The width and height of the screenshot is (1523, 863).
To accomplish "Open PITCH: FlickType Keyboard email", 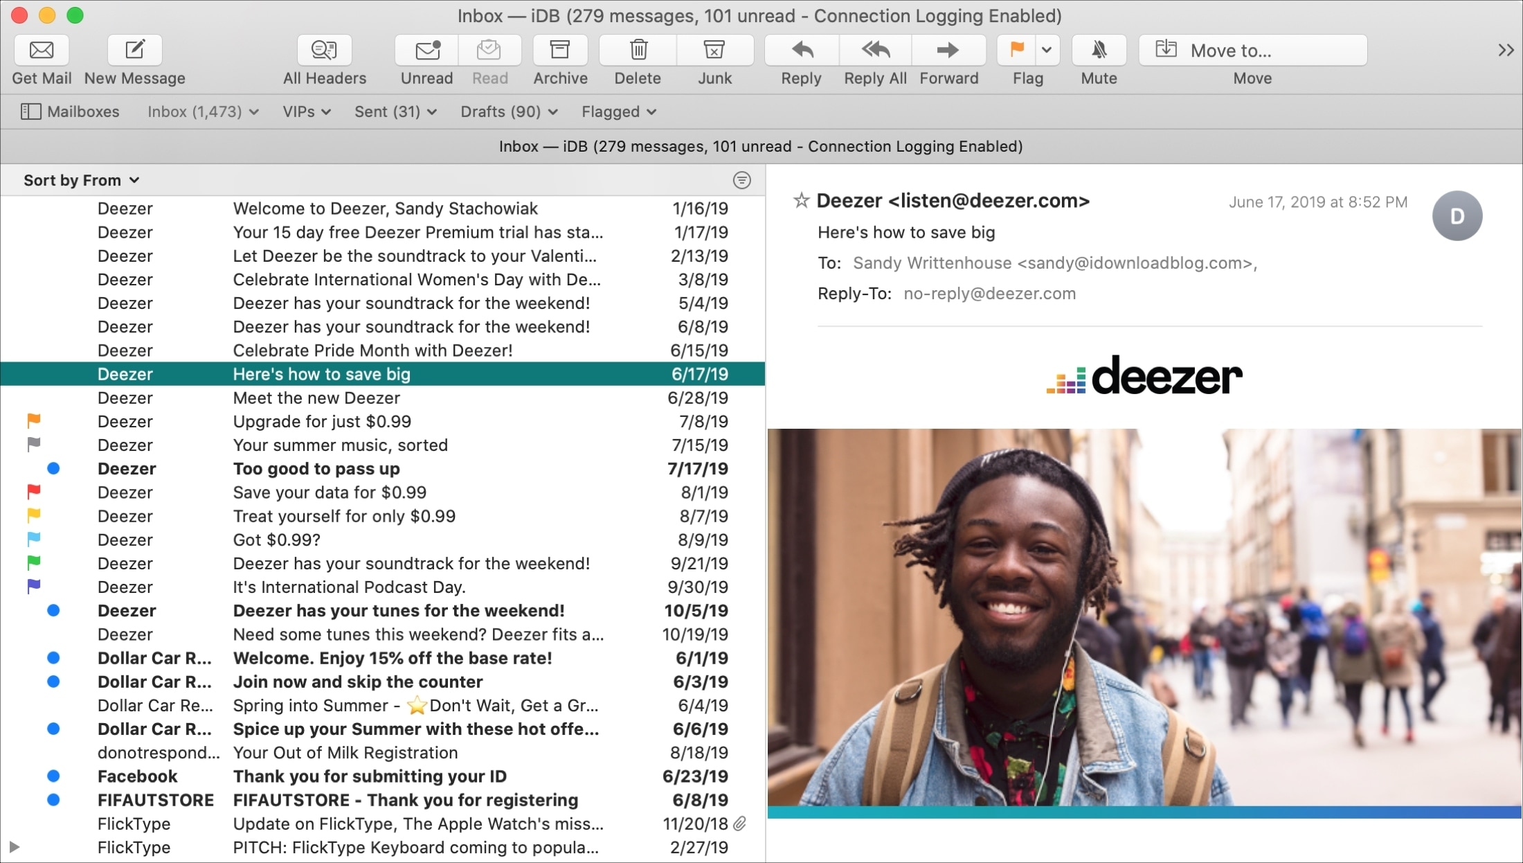I will tap(383, 847).
